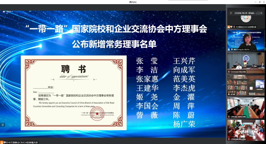Click the host icon in bottom-left share status bar
266x144 pixels.
point(2,142)
